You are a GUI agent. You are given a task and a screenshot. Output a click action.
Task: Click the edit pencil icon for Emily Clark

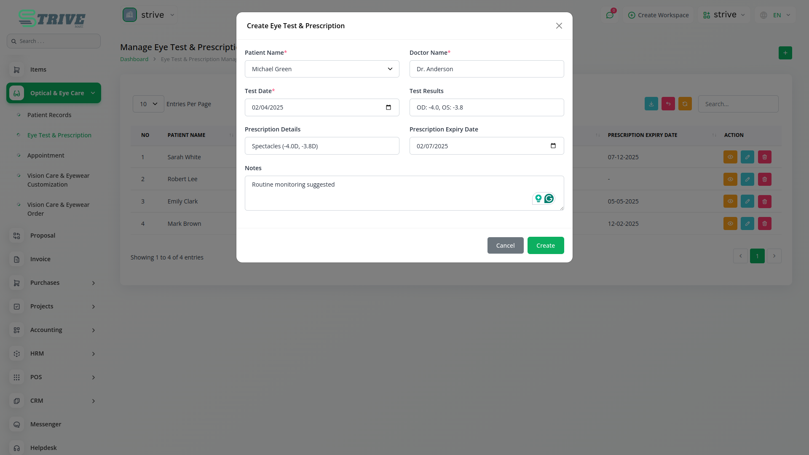point(747,201)
